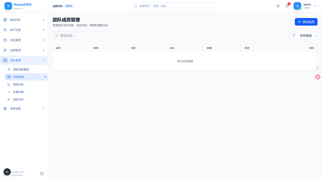Click the 操作 column header
322x179 pixels.
pyautogui.click(x=312, y=48)
